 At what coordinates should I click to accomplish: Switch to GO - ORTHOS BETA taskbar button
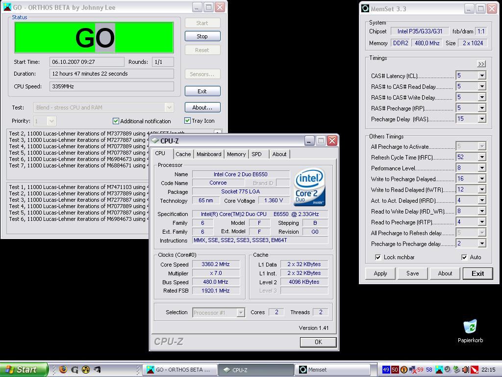180,370
